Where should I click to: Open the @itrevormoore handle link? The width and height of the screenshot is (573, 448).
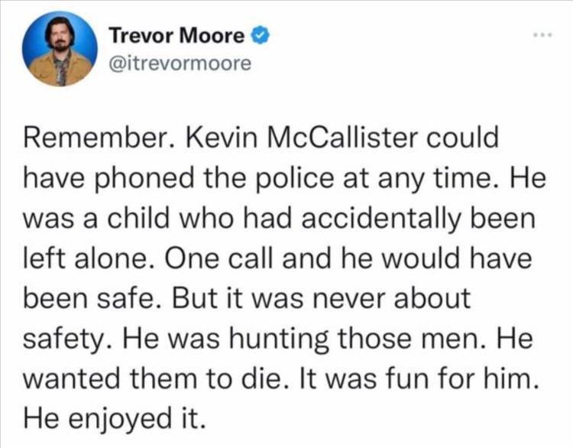[x=180, y=63]
